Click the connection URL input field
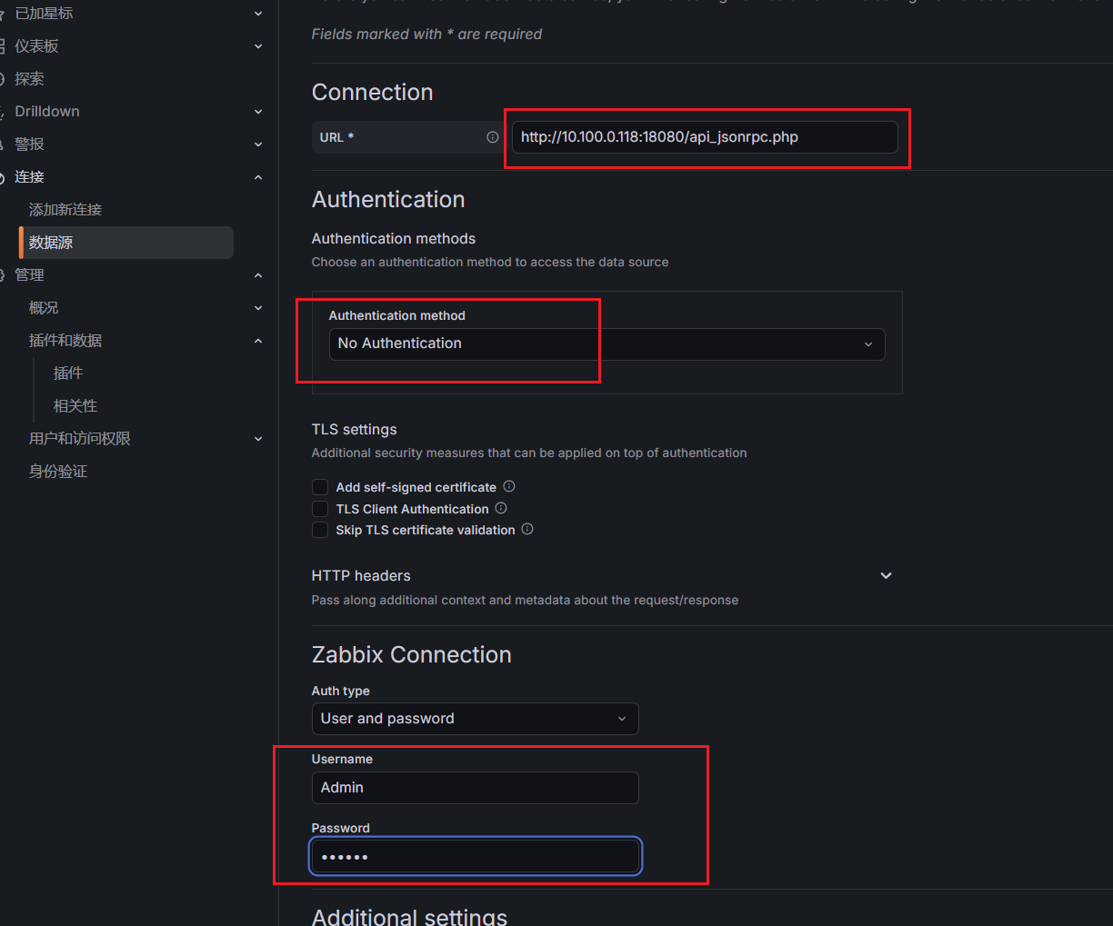1113x926 pixels. pos(704,137)
